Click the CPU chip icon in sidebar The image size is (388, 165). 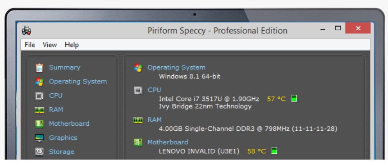pos(39,96)
